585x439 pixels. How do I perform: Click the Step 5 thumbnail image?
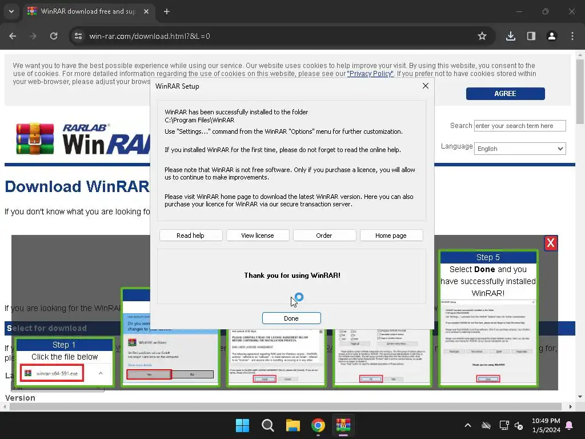[x=488, y=342]
